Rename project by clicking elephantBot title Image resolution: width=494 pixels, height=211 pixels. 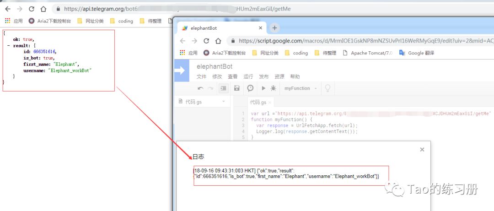pyautogui.click(x=215, y=66)
